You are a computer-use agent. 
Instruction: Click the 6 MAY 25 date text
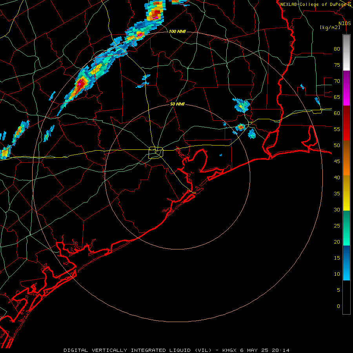255,350
